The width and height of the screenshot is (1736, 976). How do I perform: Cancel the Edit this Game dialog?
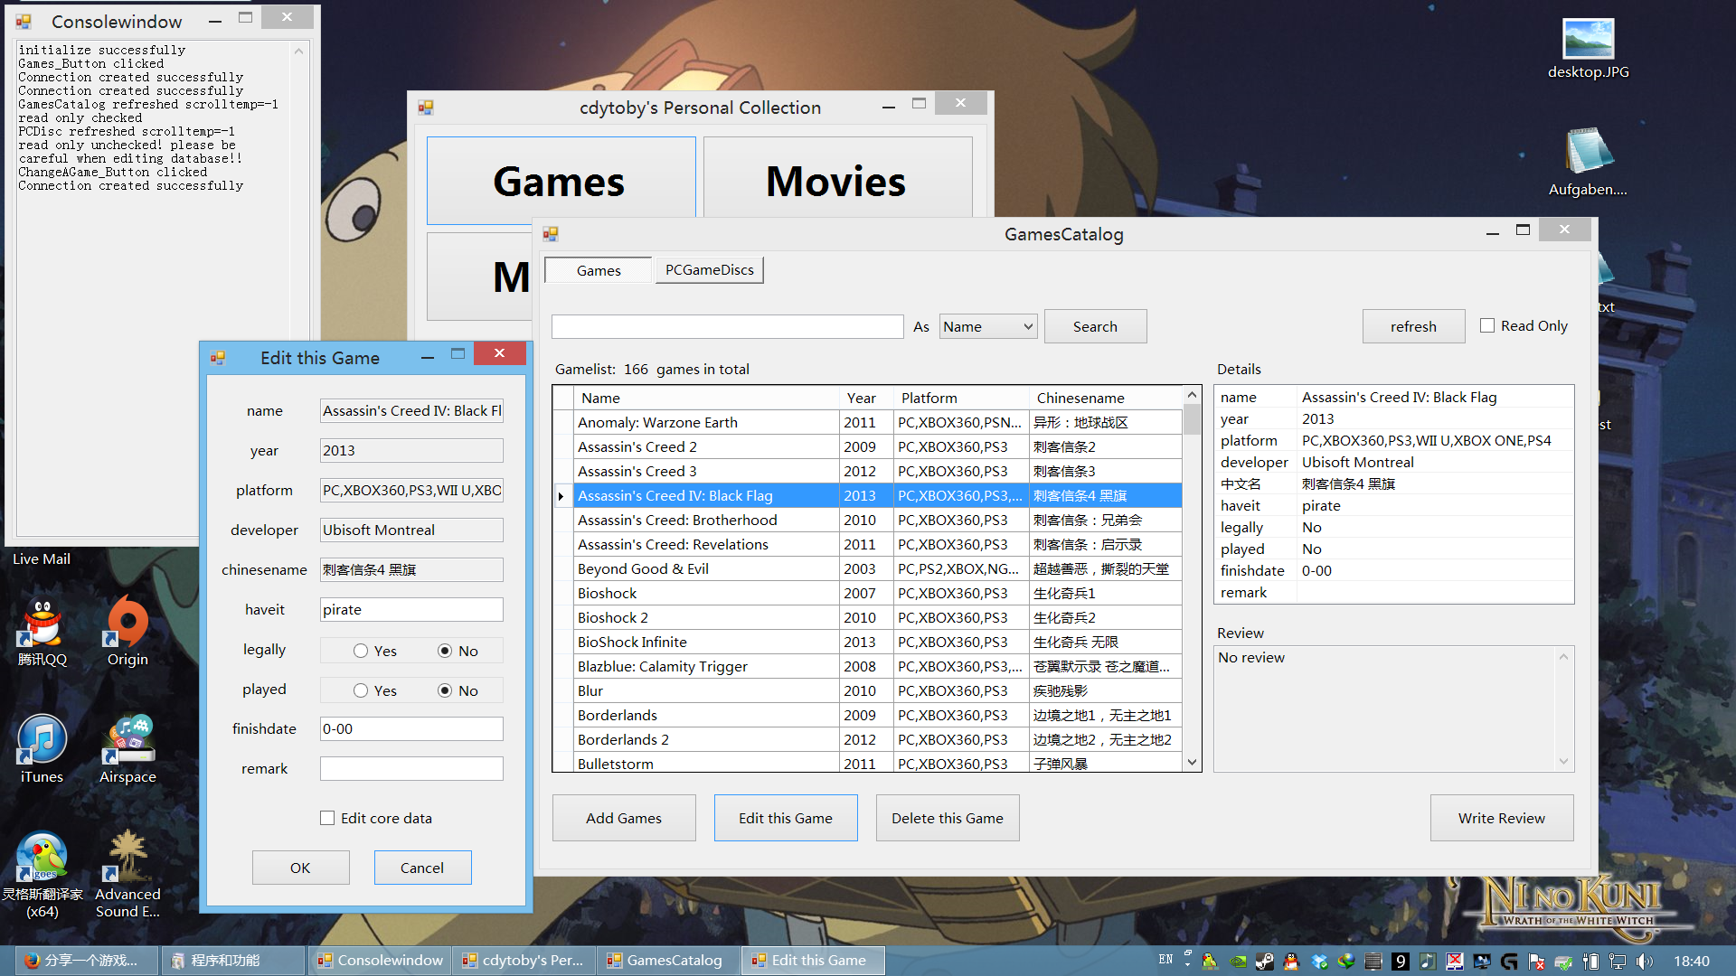coord(422,868)
